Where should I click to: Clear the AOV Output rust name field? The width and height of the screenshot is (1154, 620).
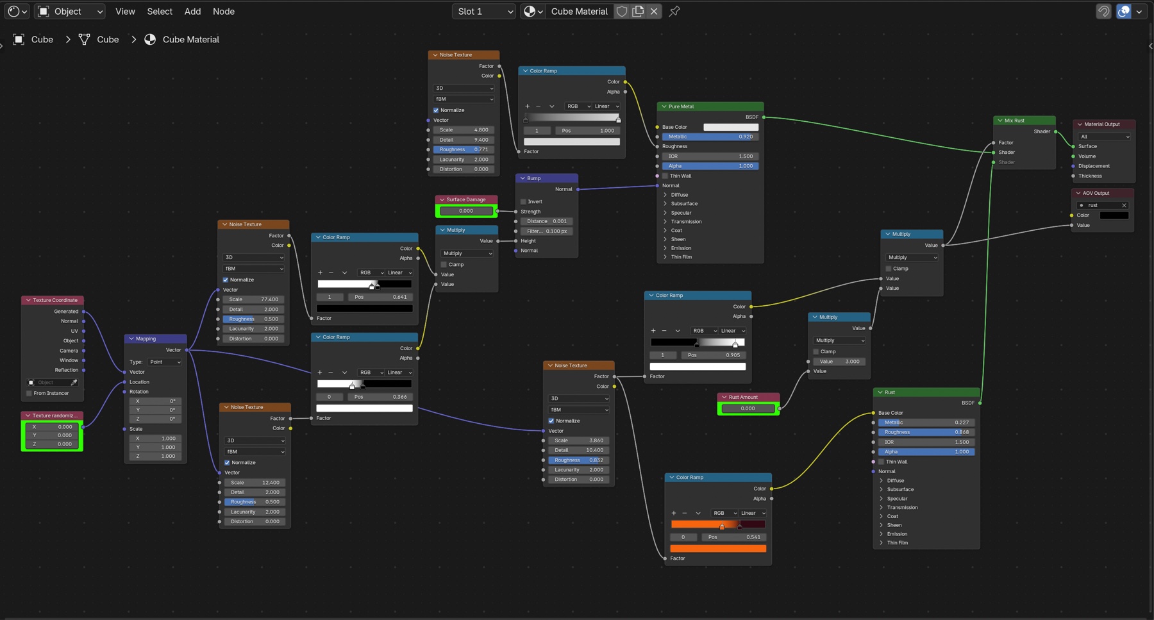[x=1124, y=205]
